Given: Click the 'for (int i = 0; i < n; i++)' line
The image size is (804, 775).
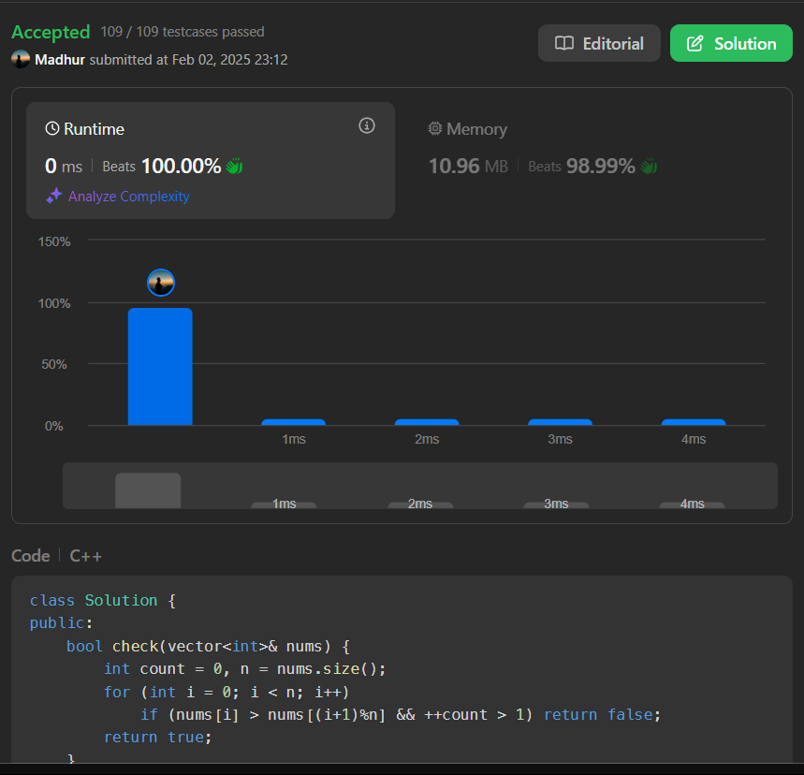Looking at the screenshot, I should point(227,692).
